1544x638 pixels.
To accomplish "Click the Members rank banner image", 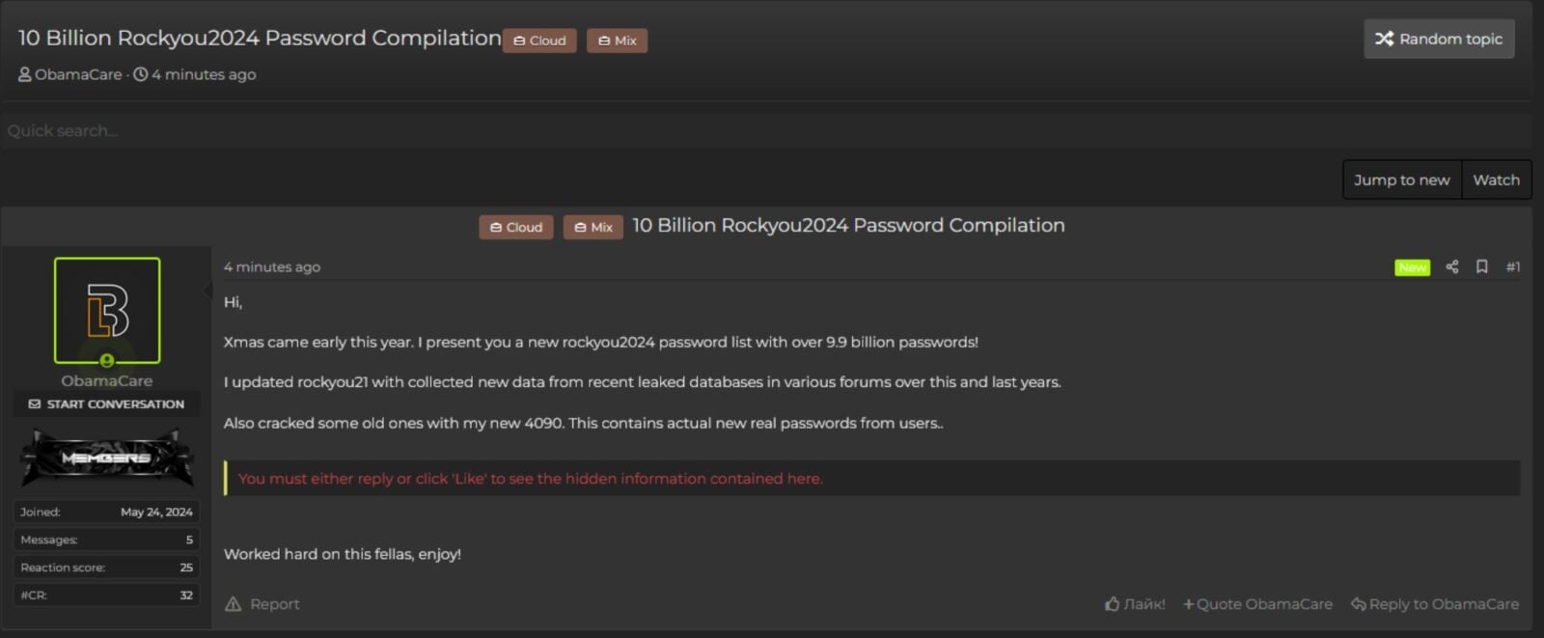I will [x=107, y=458].
